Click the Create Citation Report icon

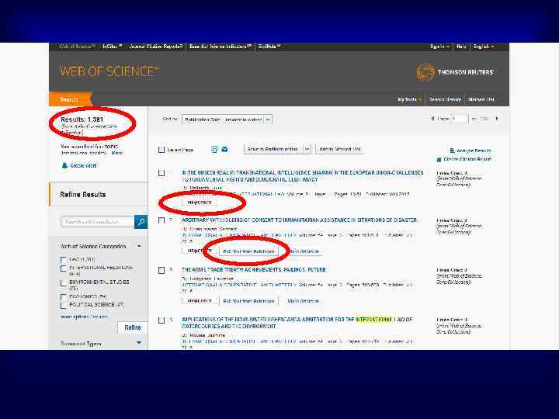click(439, 159)
